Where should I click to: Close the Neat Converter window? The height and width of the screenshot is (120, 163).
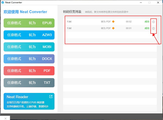pos(158,2)
